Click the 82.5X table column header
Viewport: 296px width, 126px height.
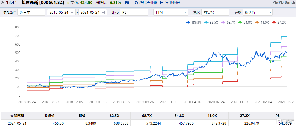coord(114,116)
